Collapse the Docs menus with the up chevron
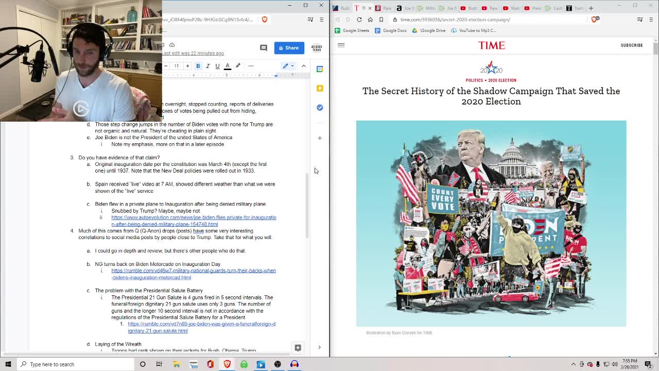 (304, 66)
